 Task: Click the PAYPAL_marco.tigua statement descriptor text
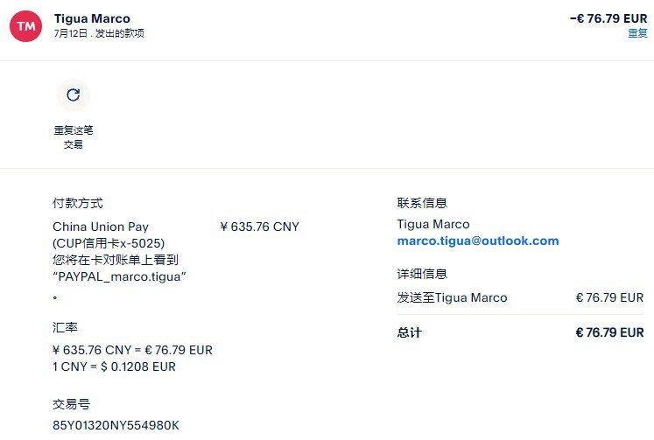click(121, 276)
